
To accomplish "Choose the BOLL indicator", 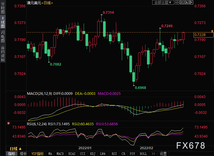I will 143,154.
